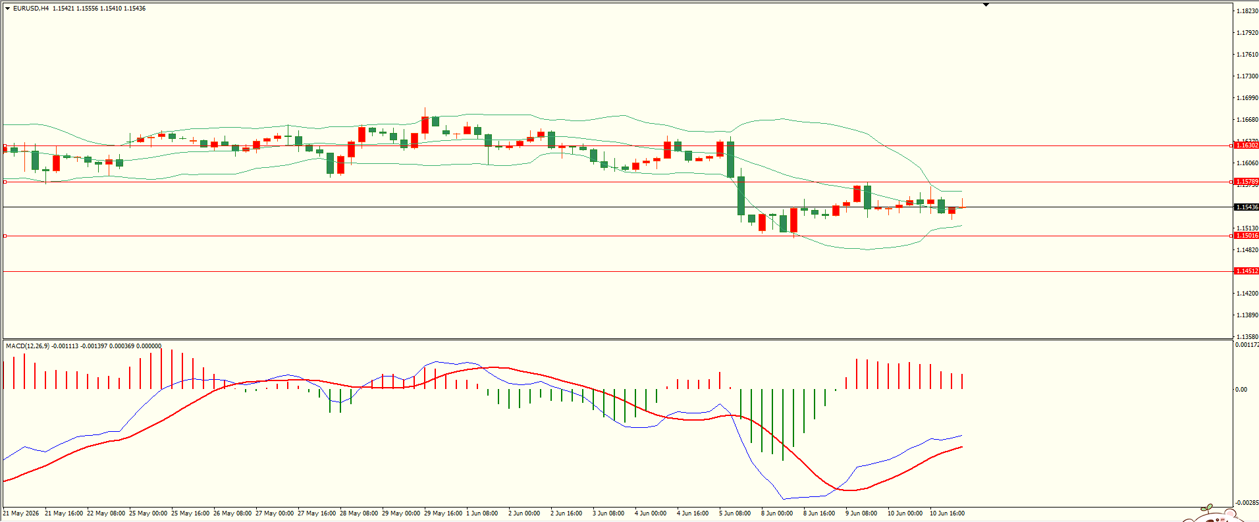Click the 9 Jun 08:00 time label
1259x522 pixels.
coord(861,513)
